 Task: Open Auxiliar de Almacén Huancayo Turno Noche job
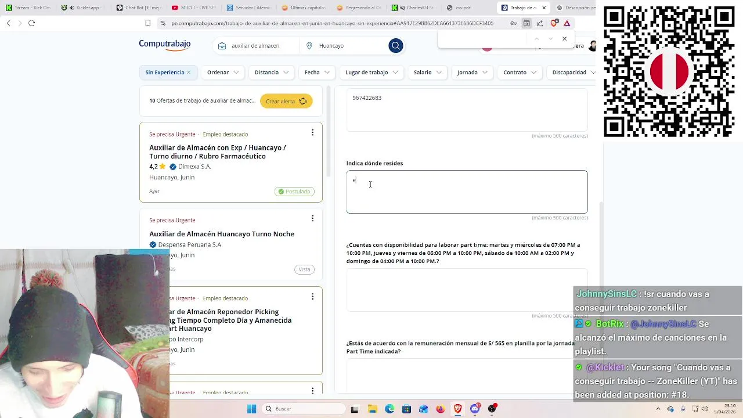(222, 234)
